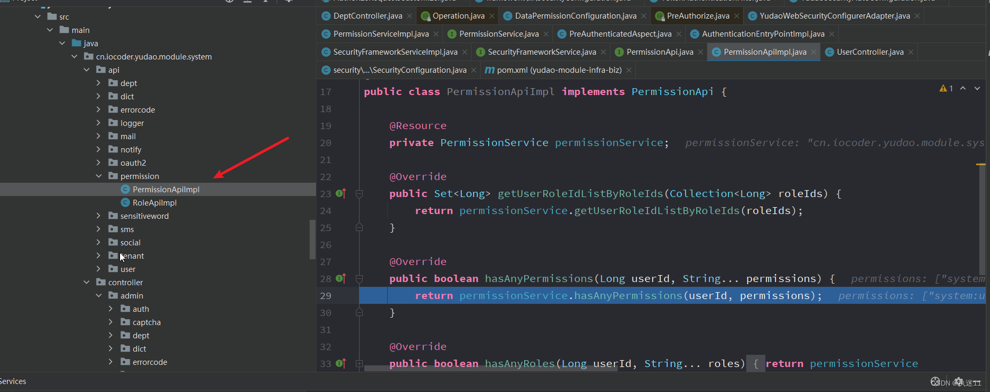Open AuthenticationEntryPointImpl.java tab
Viewport: 990px width, 392px height.
[x=763, y=34]
